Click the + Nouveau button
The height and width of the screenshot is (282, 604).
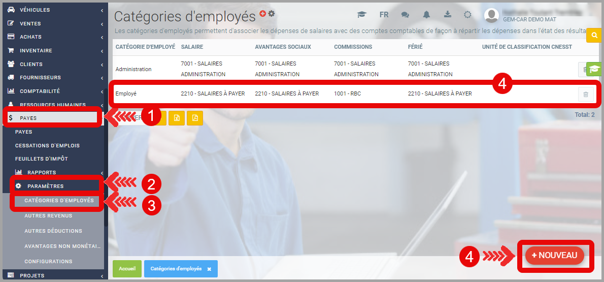[x=554, y=256]
